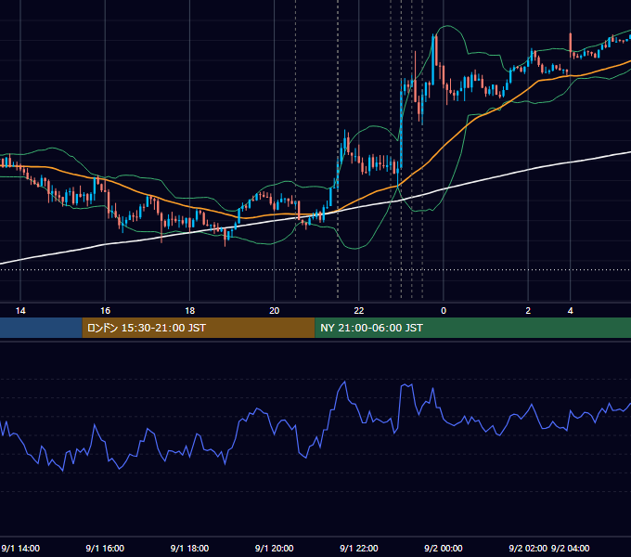Click the London 15:30-21:00 JST session bar
Image resolution: width=631 pixels, height=557 pixels.
tap(199, 328)
